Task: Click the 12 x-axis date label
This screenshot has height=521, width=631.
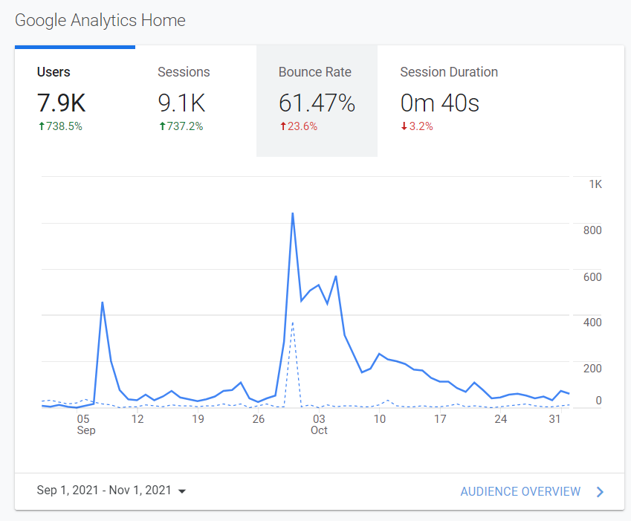Action: point(137,419)
